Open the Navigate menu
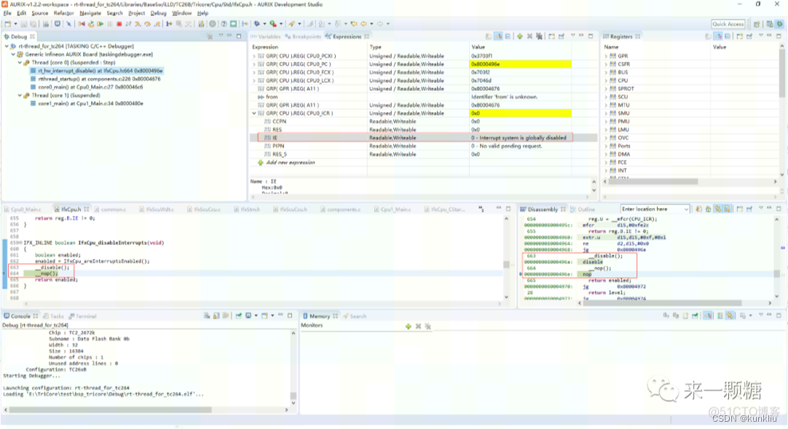The width and height of the screenshot is (788, 429). [x=90, y=13]
